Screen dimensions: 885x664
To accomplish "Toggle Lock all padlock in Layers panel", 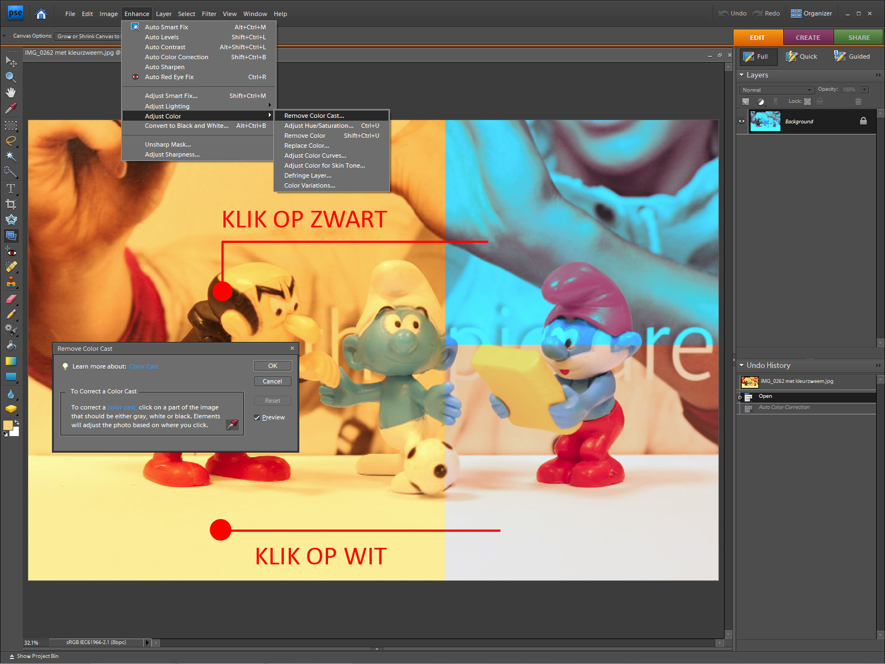I will coord(820,101).
